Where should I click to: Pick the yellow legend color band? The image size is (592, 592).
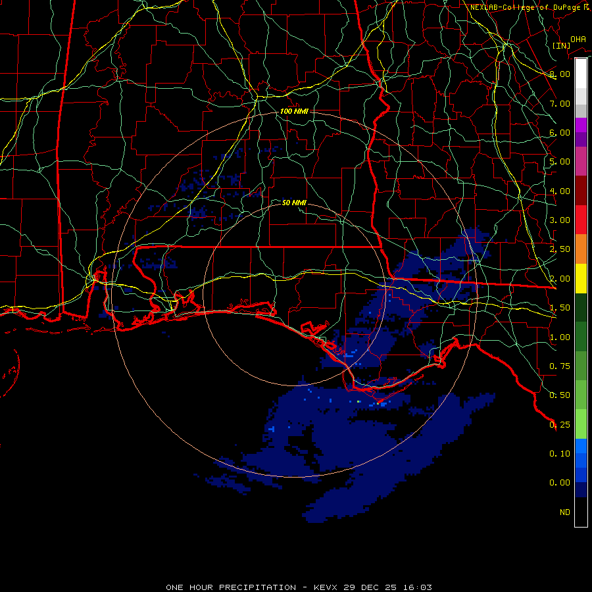[x=581, y=278]
